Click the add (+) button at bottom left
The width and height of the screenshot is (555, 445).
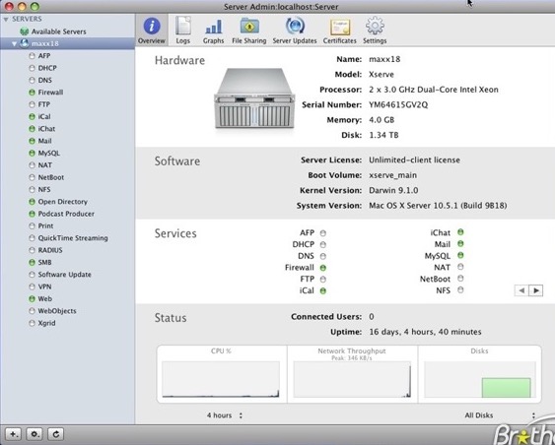click(14, 434)
